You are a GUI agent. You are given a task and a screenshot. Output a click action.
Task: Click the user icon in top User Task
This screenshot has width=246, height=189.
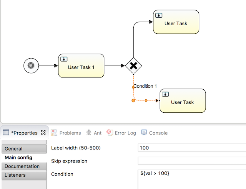point(159,15)
